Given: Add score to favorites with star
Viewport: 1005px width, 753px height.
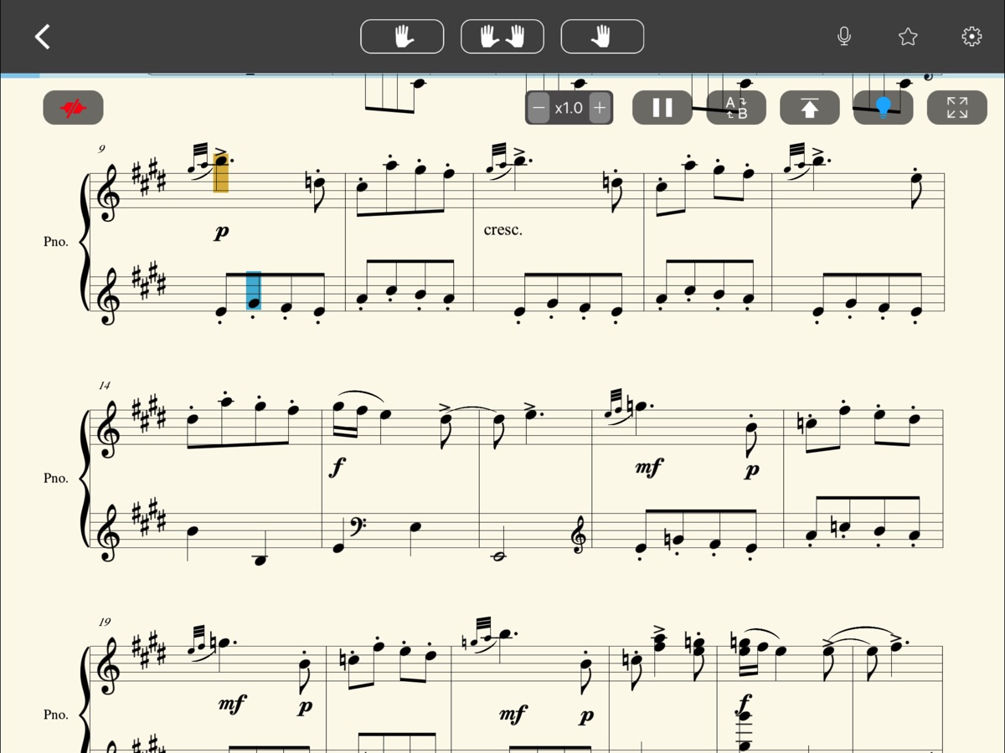Looking at the screenshot, I should click(x=908, y=37).
